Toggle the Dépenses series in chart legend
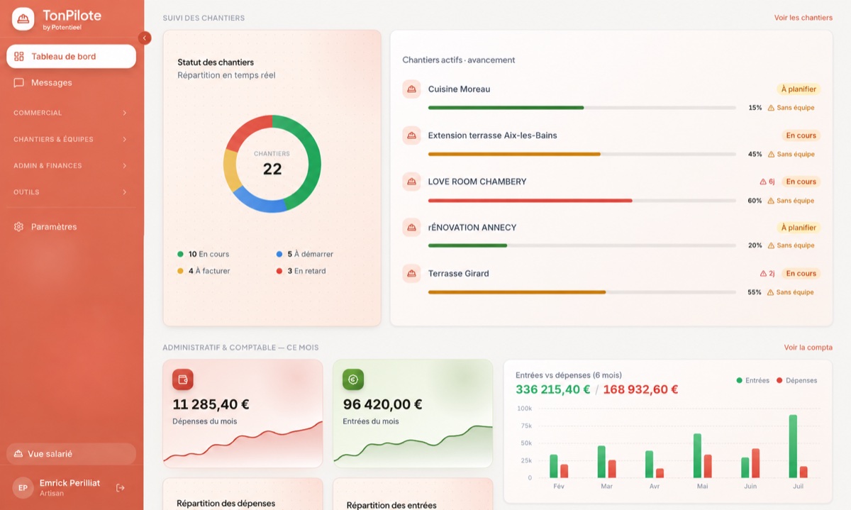Viewport: 851px width, 510px height. pyautogui.click(x=797, y=381)
